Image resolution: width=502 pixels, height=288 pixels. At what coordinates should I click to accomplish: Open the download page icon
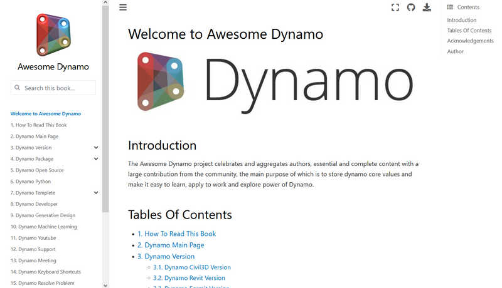tap(427, 8)
